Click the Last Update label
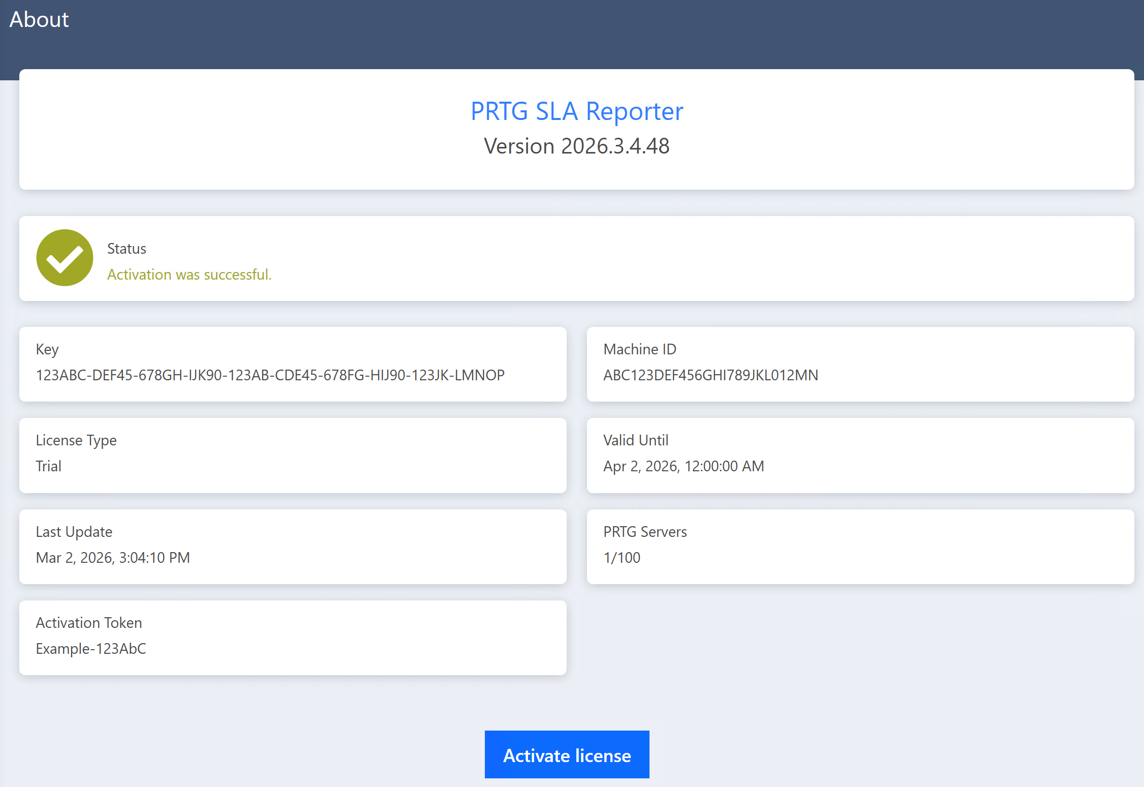Screen dimensions: 1144x787 point(74,532)
